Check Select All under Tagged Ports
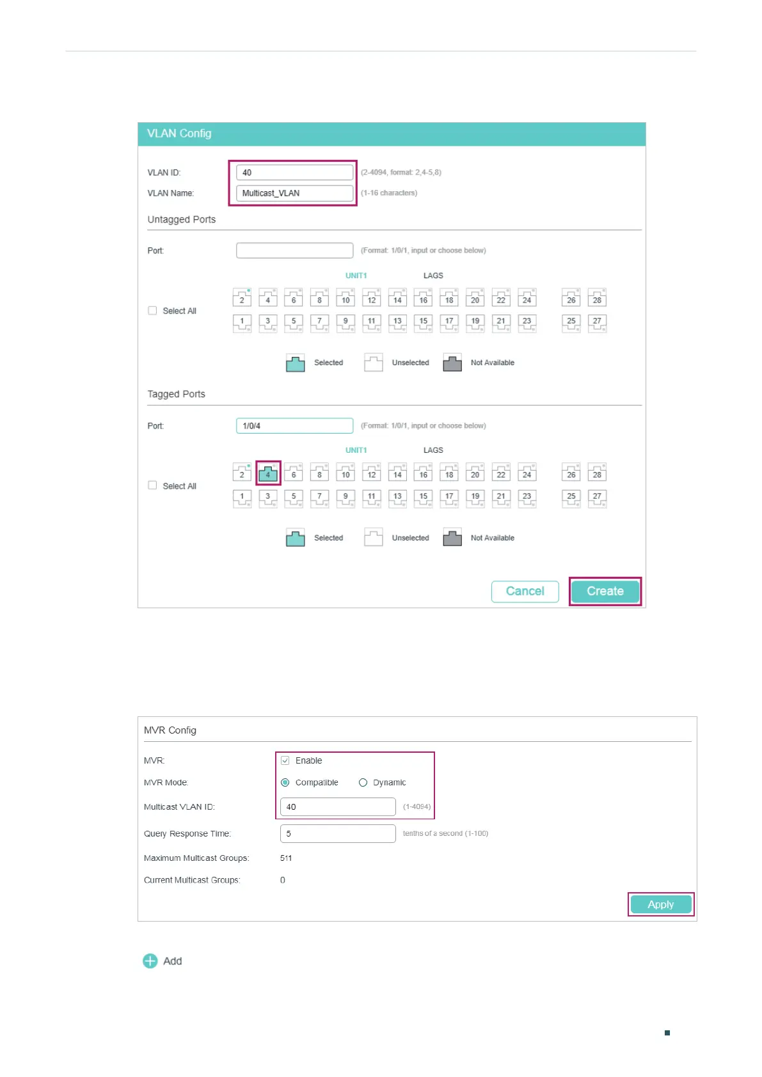The width and height of the screenshot is (762, 1077). click(x=152, y=485)
